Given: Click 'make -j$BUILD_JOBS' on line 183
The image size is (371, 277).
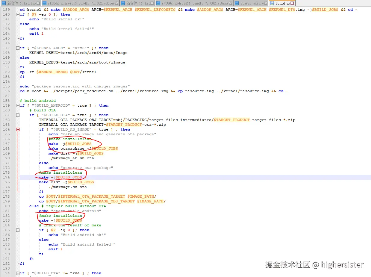Looking at the screenshot, I should tap(60, 220).
